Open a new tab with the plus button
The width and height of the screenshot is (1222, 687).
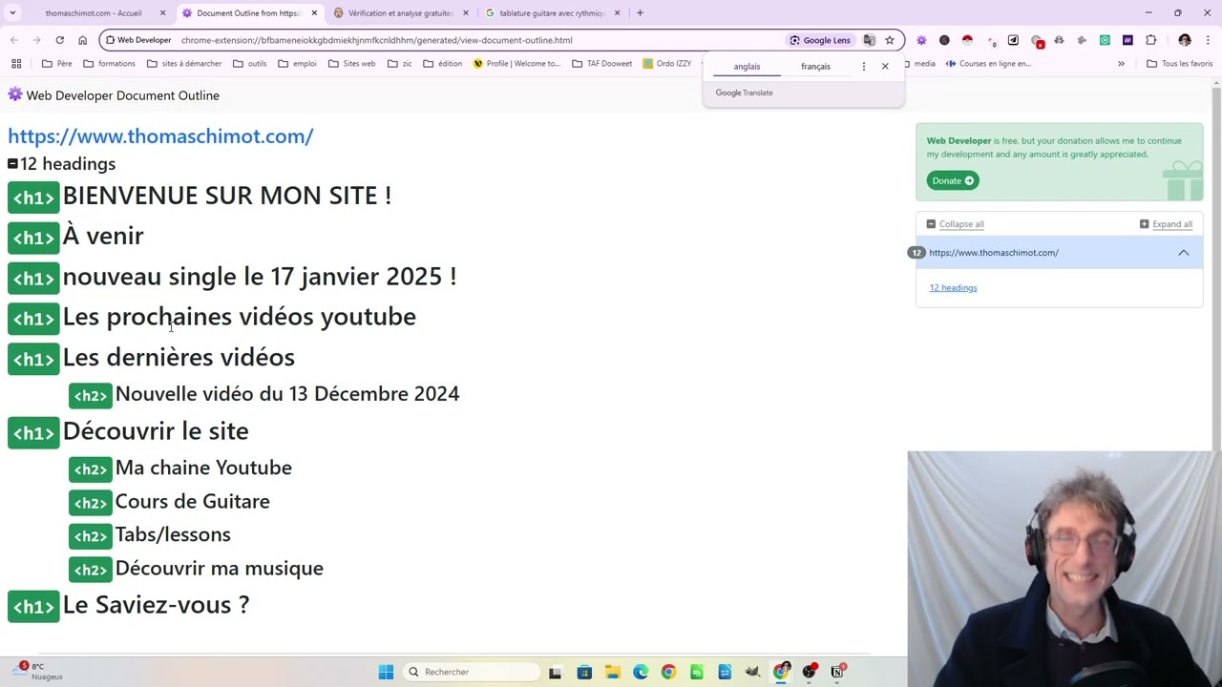640,13
